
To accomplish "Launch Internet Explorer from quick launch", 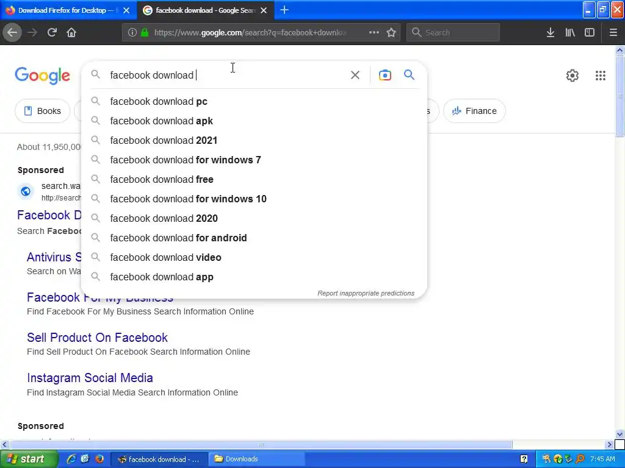I will [x=71, y=459].
